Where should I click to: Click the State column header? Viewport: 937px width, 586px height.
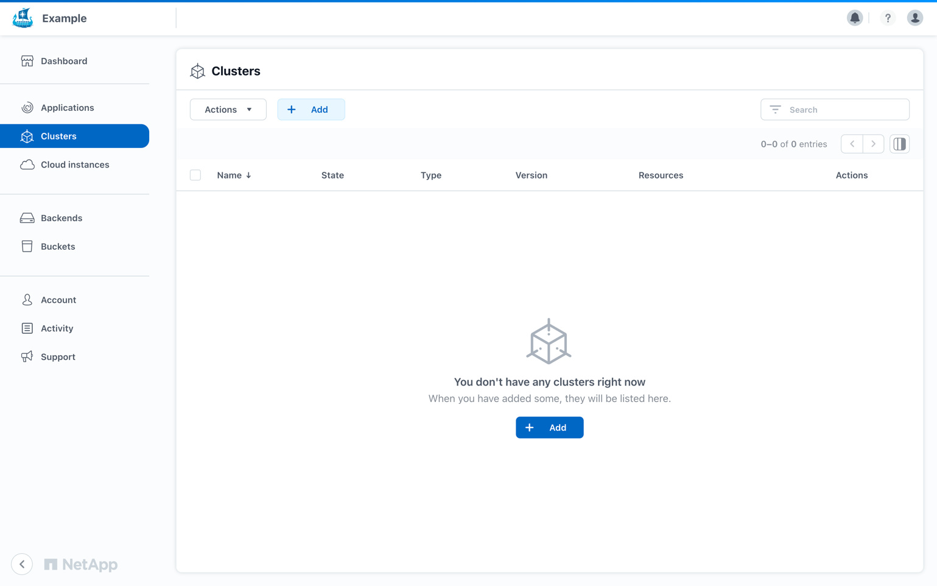click(x=332, y=175)
